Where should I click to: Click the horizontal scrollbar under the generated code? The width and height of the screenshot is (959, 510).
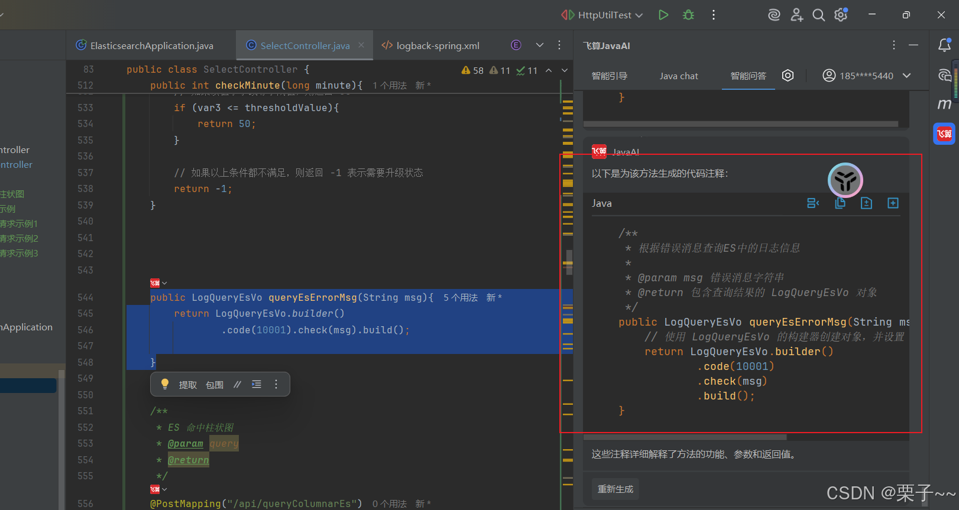point(685,438)
